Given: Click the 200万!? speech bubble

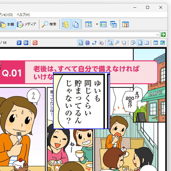Looking at the screenshot, I should tap(130, 101).
